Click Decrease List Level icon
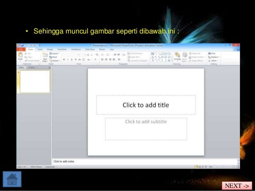 pyautogui.click(x=115, y=55)
